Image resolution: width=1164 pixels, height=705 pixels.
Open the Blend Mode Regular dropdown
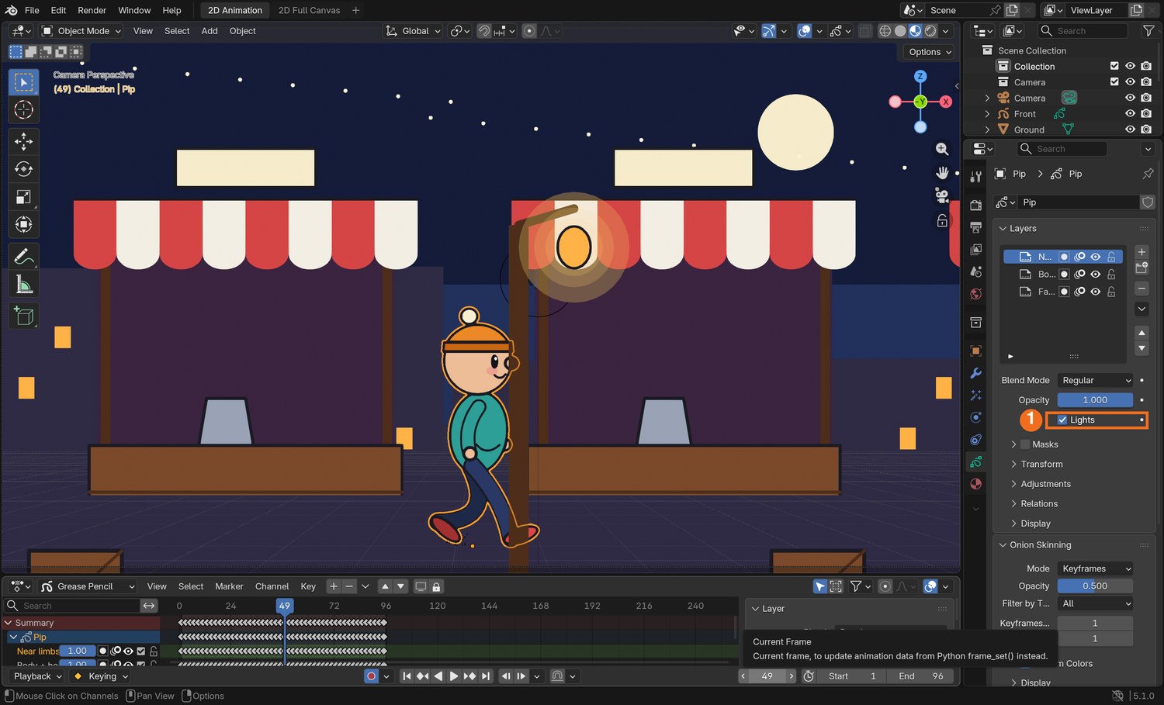[x=1095, y=380]
